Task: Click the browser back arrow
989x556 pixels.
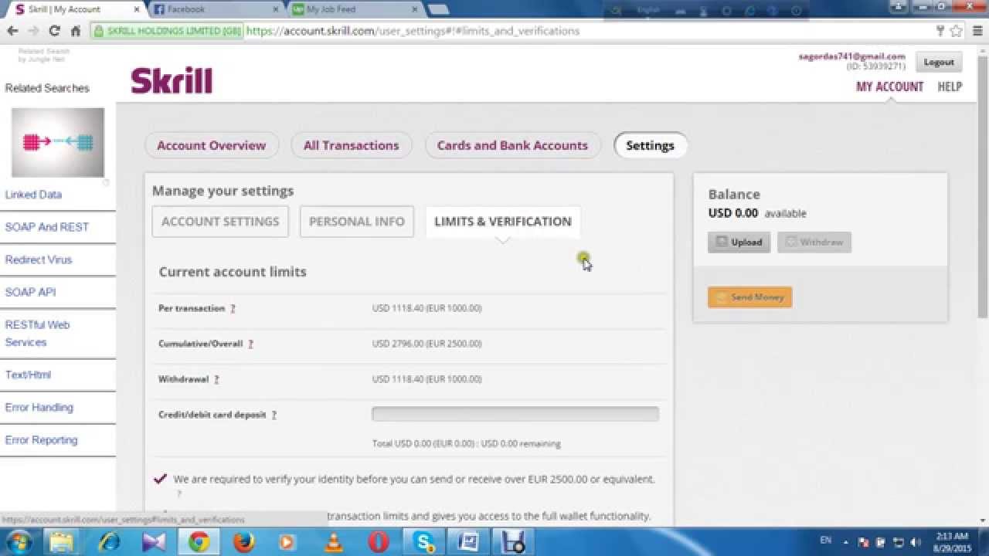Action: pyautogui.click(x=12, y=31)
